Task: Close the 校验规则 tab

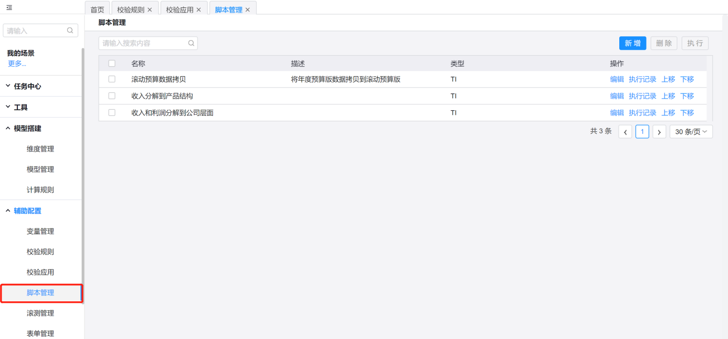Action: (150, 9)
